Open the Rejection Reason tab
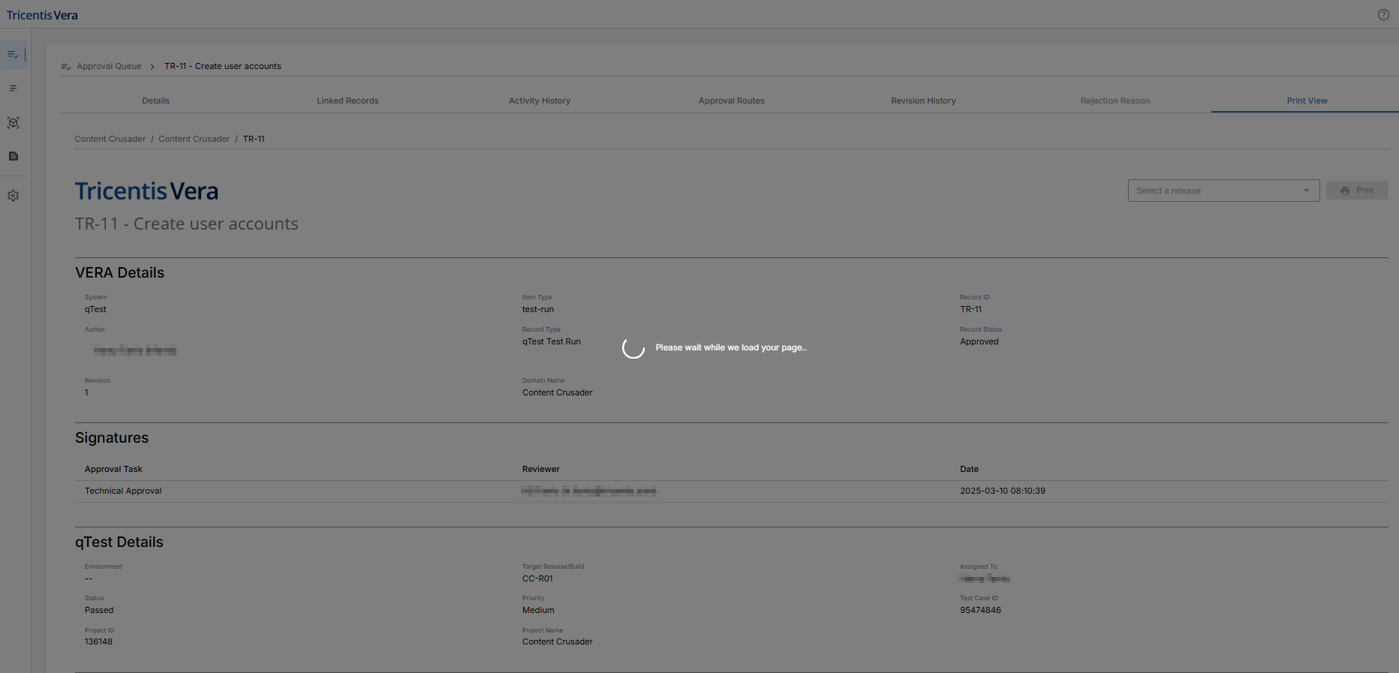The height and width of the screenshot is (673, 1399). click(1115, 101)
